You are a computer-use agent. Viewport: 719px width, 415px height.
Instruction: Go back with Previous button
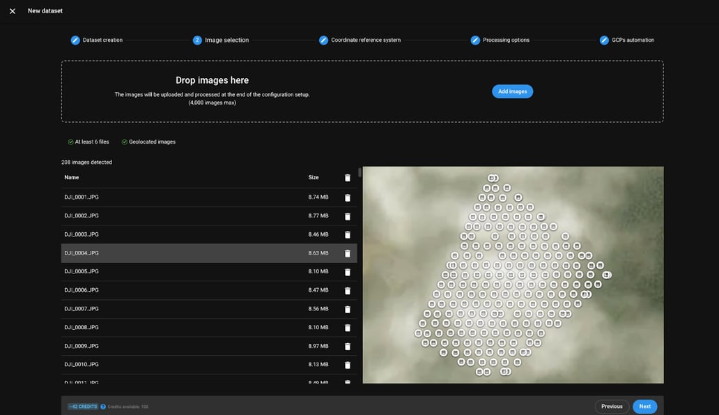[611, 407]
